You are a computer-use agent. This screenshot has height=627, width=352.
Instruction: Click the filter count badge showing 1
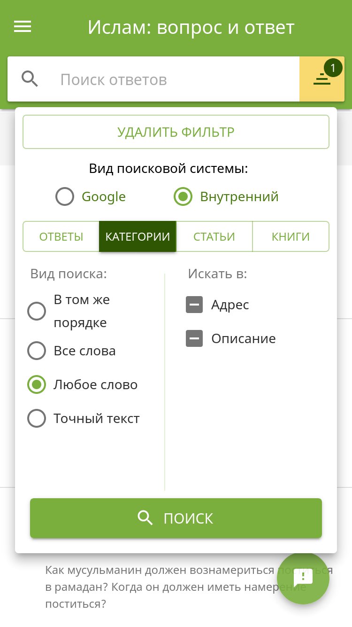point(333,68)
